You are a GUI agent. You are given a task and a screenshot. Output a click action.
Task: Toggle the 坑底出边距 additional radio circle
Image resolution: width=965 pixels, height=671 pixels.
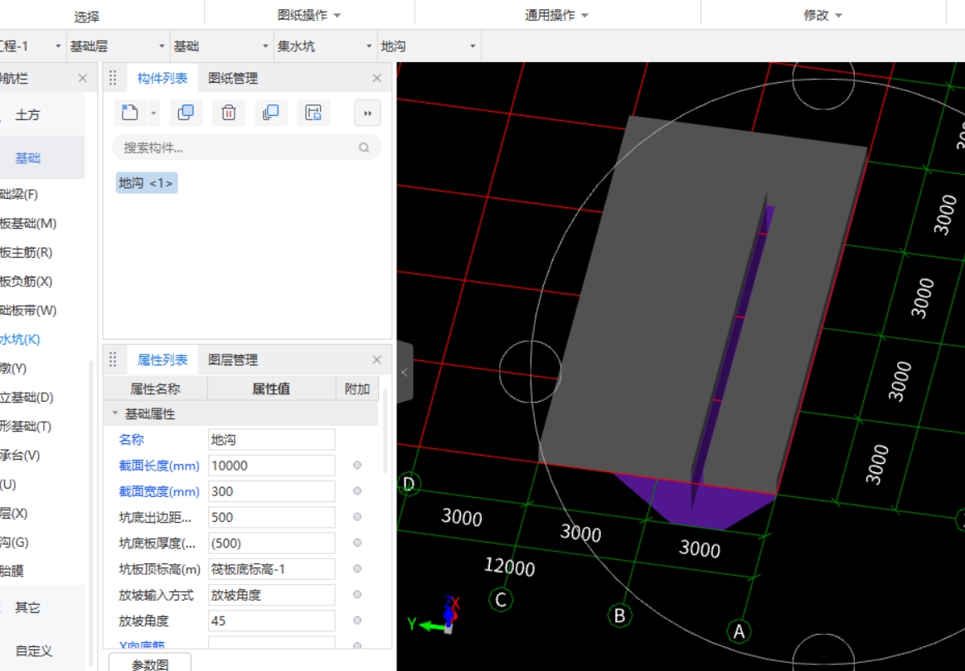357,517
